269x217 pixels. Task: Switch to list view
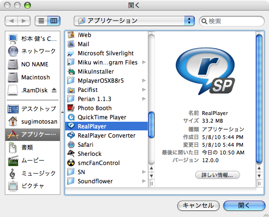(x=41, y=21)
